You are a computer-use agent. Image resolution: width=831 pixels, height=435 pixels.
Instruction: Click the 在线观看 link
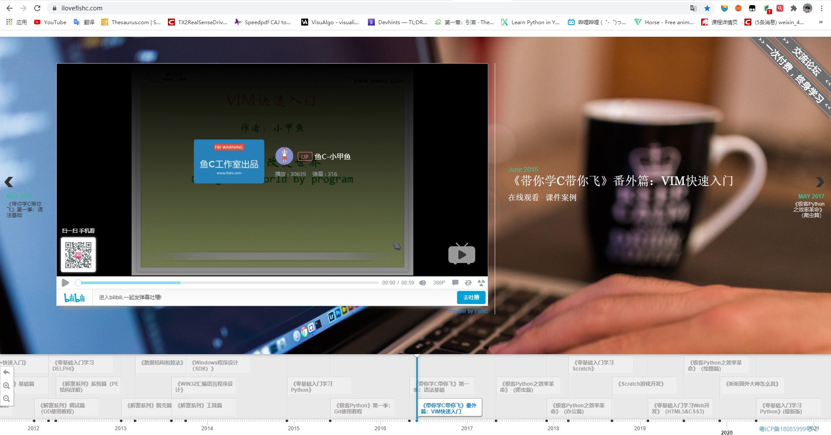[523, 198]
